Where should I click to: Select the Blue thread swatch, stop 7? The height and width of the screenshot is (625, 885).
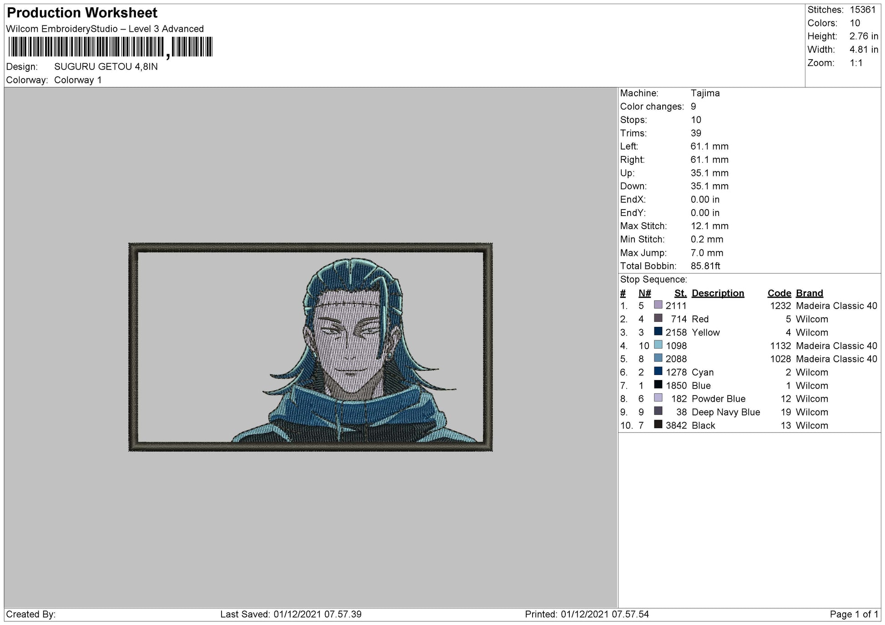click(658, 384)
